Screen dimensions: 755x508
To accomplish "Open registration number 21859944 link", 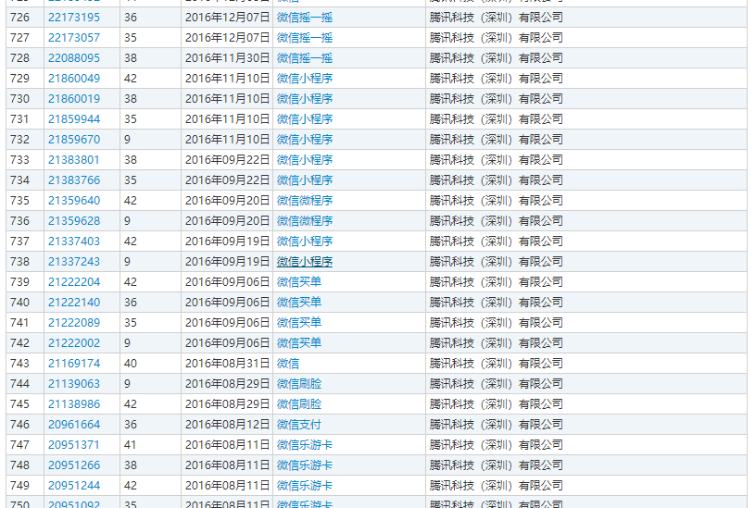I will (x=74, y=119).
